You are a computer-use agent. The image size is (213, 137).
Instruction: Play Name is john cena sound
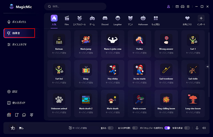(113, 40)
